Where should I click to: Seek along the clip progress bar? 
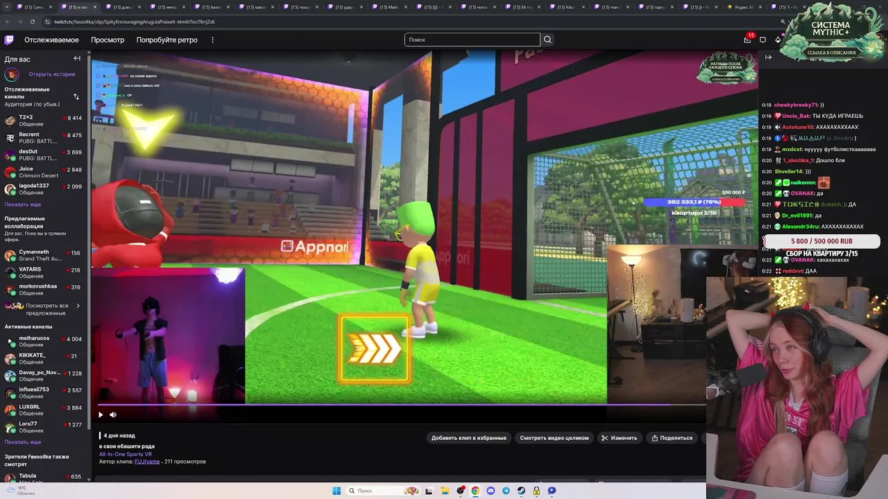pyautogui.click(x=402, y=404)
